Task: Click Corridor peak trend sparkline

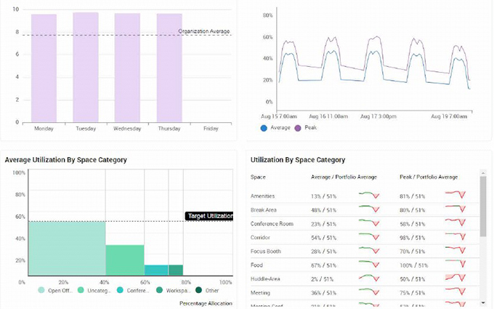Action: (x=455, y=237)
